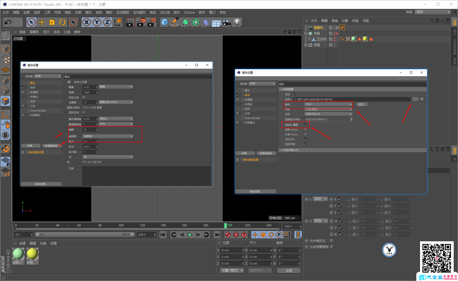Select the 摄像机 object in object manager
Image resolution: width=458 pixels, height=281 pixels.
pos(319,28)
